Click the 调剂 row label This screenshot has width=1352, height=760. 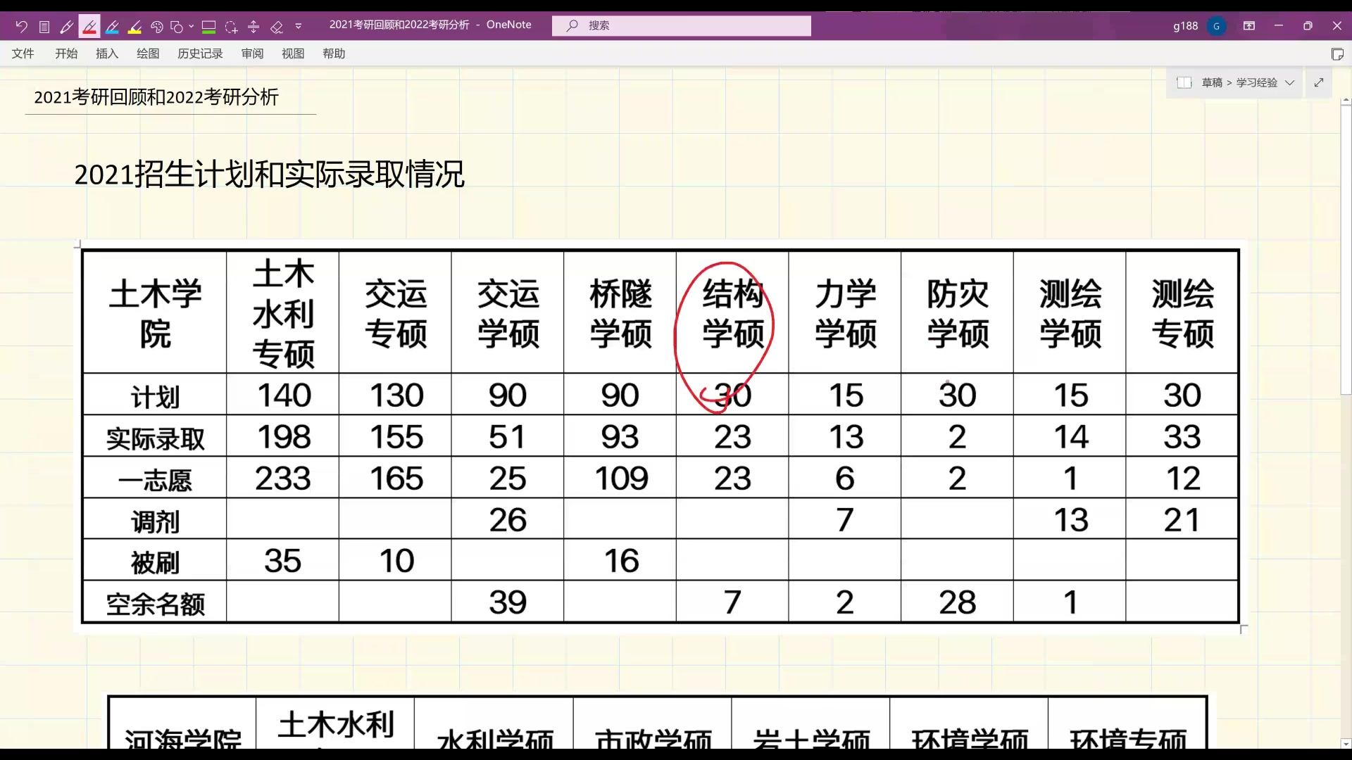pos(155,521)
